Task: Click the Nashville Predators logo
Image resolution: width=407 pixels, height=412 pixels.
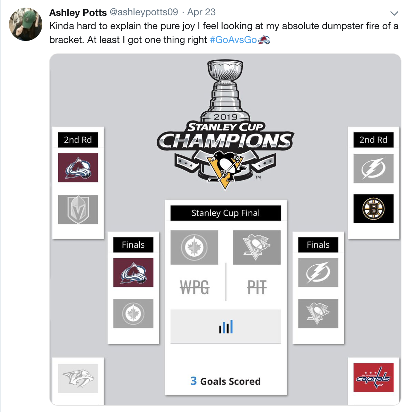Action: pos(78,378)
